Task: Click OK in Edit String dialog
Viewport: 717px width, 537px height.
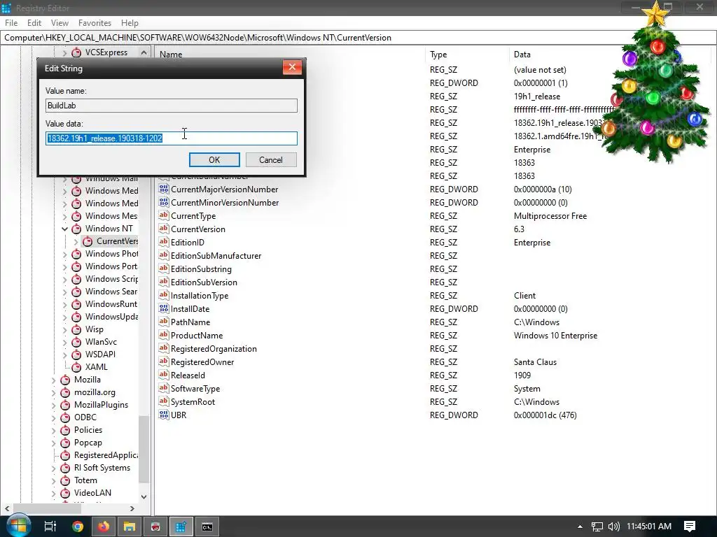Action: click(214, 160)
